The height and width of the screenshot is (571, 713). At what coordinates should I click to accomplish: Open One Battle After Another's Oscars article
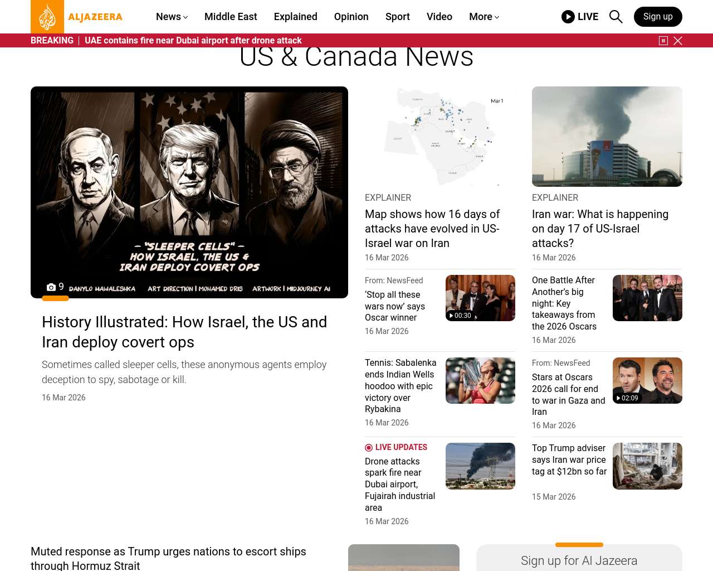pos(564,303)
